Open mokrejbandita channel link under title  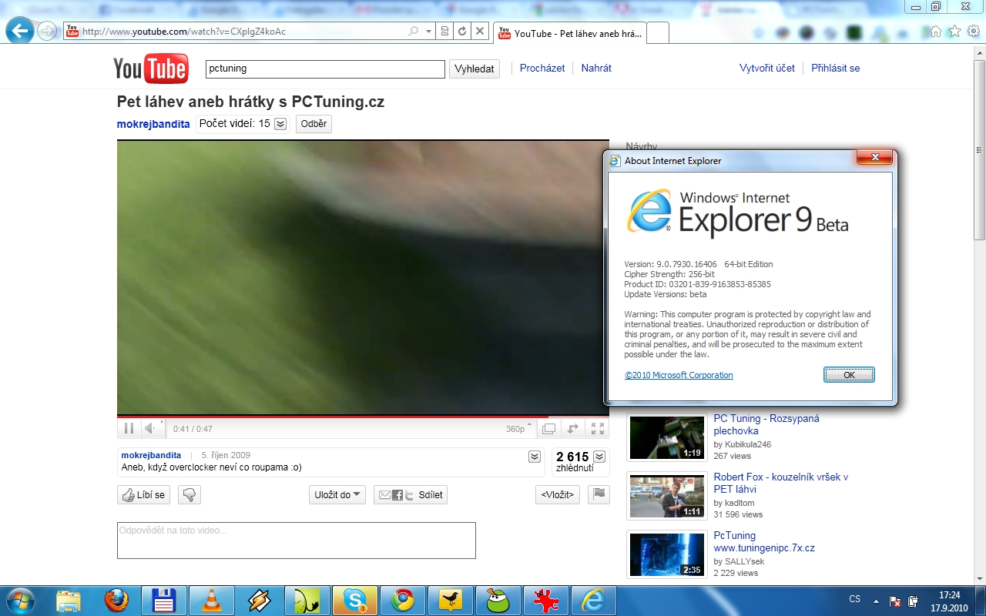coord(153,124)
